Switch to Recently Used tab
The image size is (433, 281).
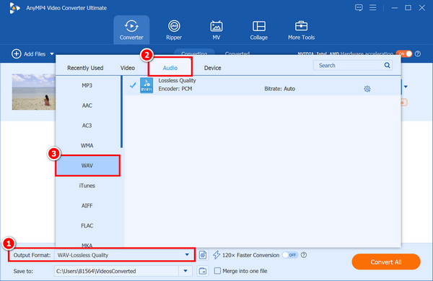coord(85,68)
